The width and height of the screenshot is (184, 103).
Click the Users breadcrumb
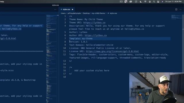pyautogui.click(x=63, y=13)
